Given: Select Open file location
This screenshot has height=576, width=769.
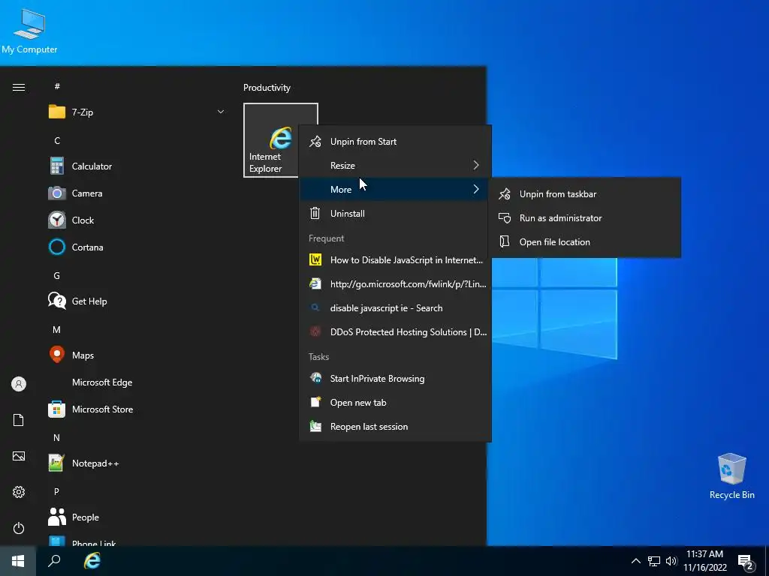Looking at the screenshot, I should (586, 242).
